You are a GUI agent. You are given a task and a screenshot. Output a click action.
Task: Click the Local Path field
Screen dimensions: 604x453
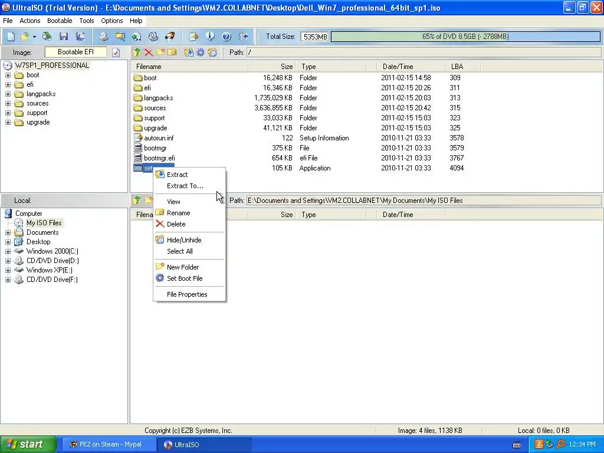pos(424,201)
